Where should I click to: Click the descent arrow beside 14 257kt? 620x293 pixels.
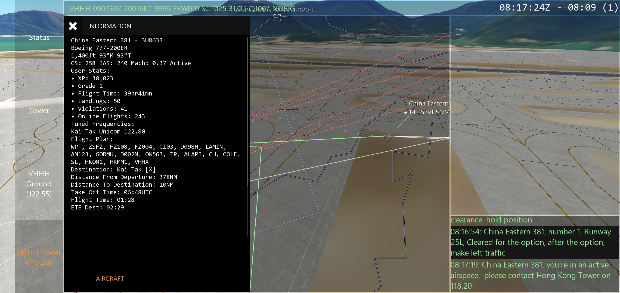coord(405,113)
